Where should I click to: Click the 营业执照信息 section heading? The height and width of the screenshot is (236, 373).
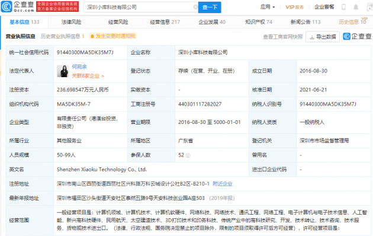tap(21, 36)
